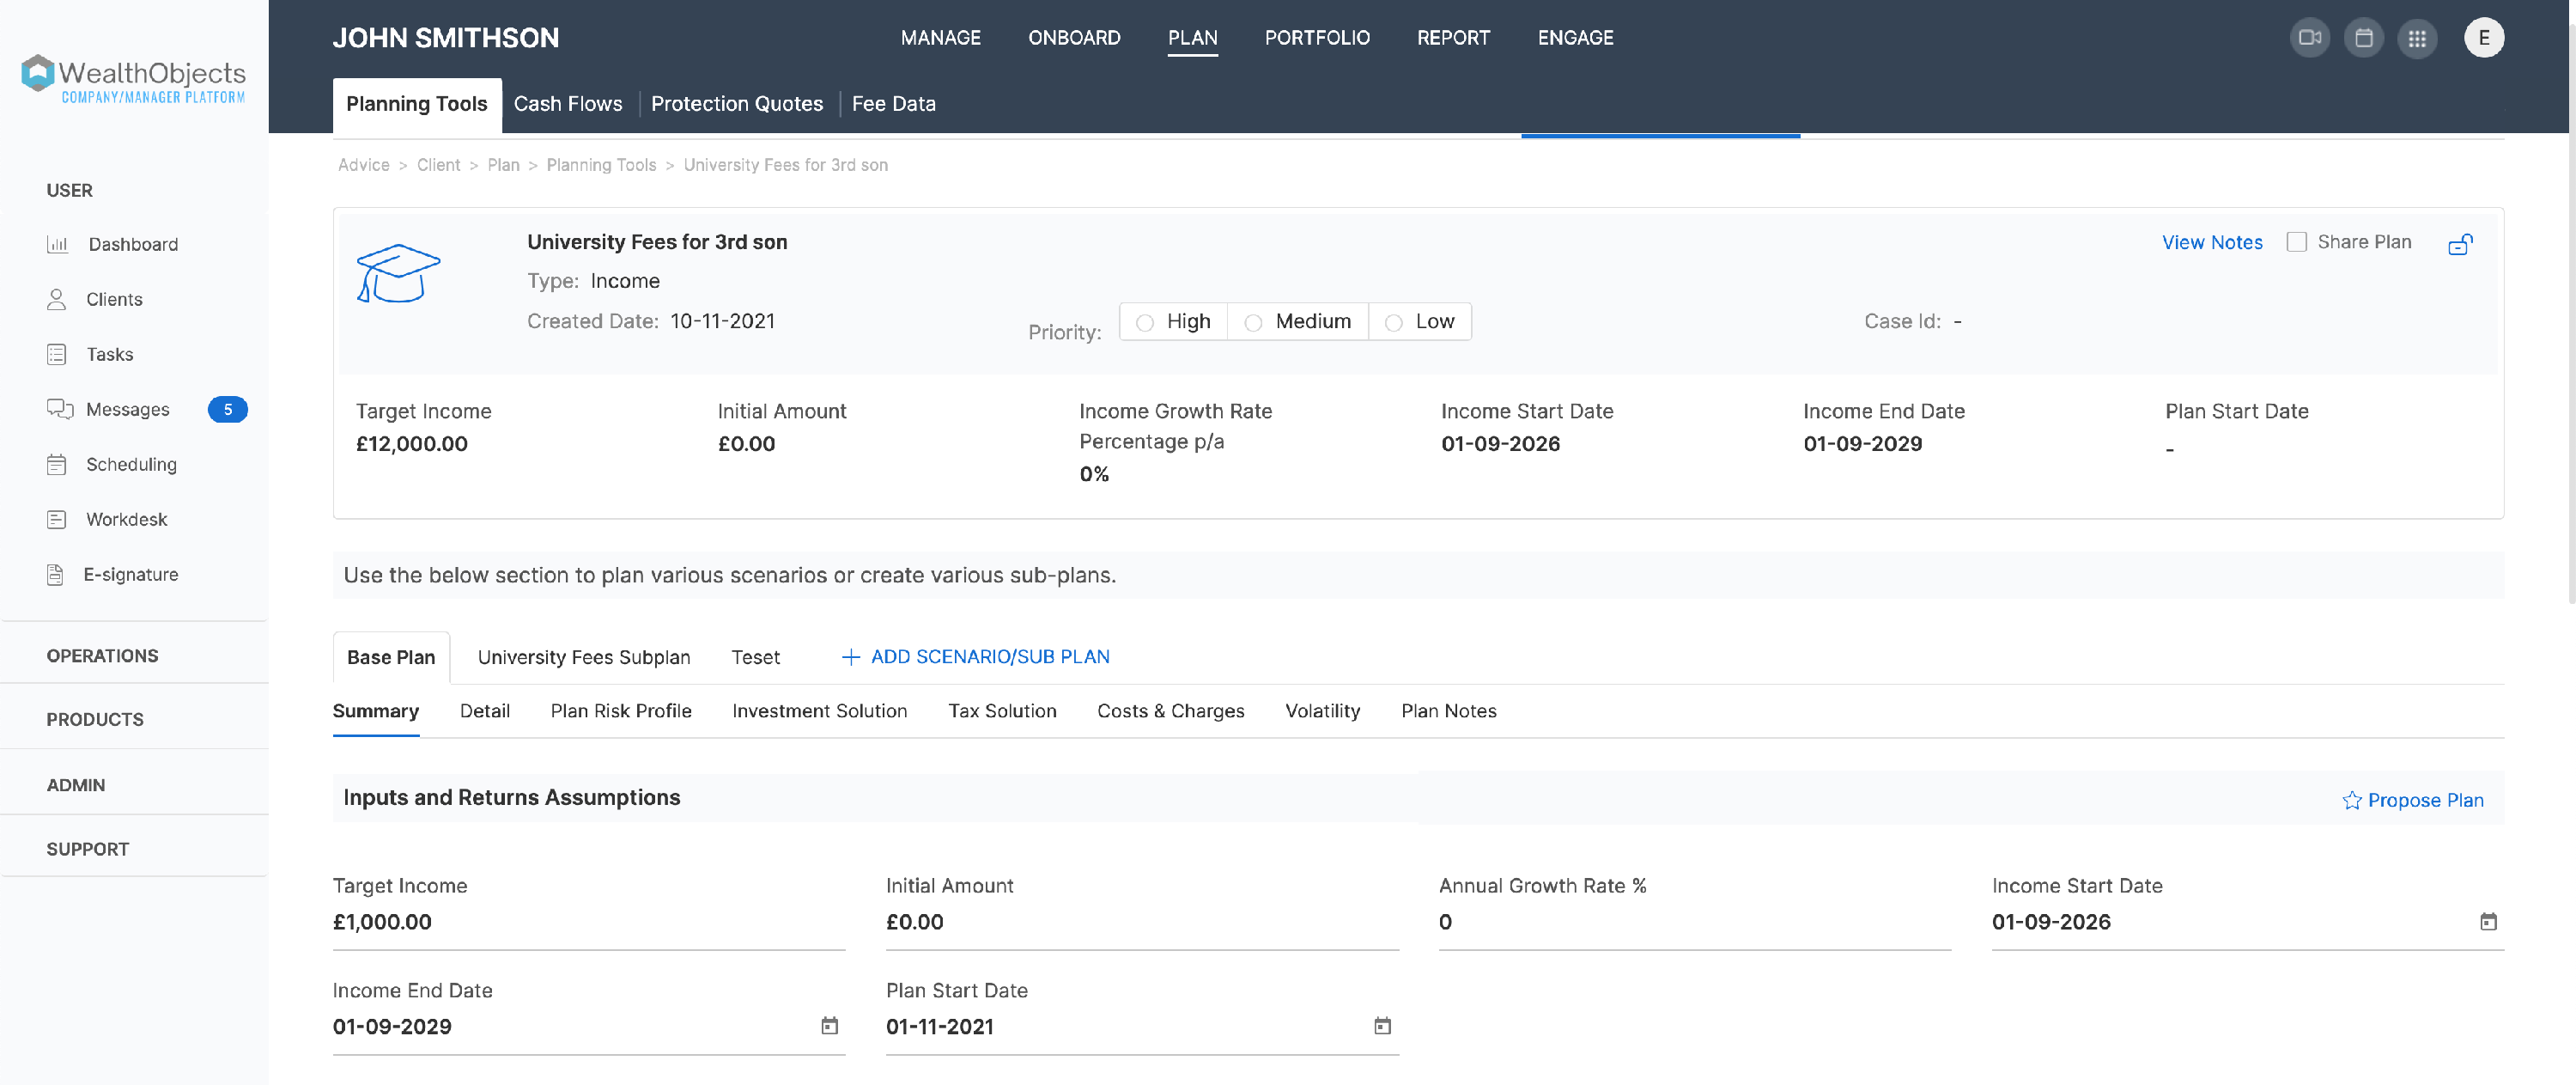Screen dimensions: 2576x1085
Task: Open the PLAN top menu
Action: pyautogui.click(x=1192, y=38)
